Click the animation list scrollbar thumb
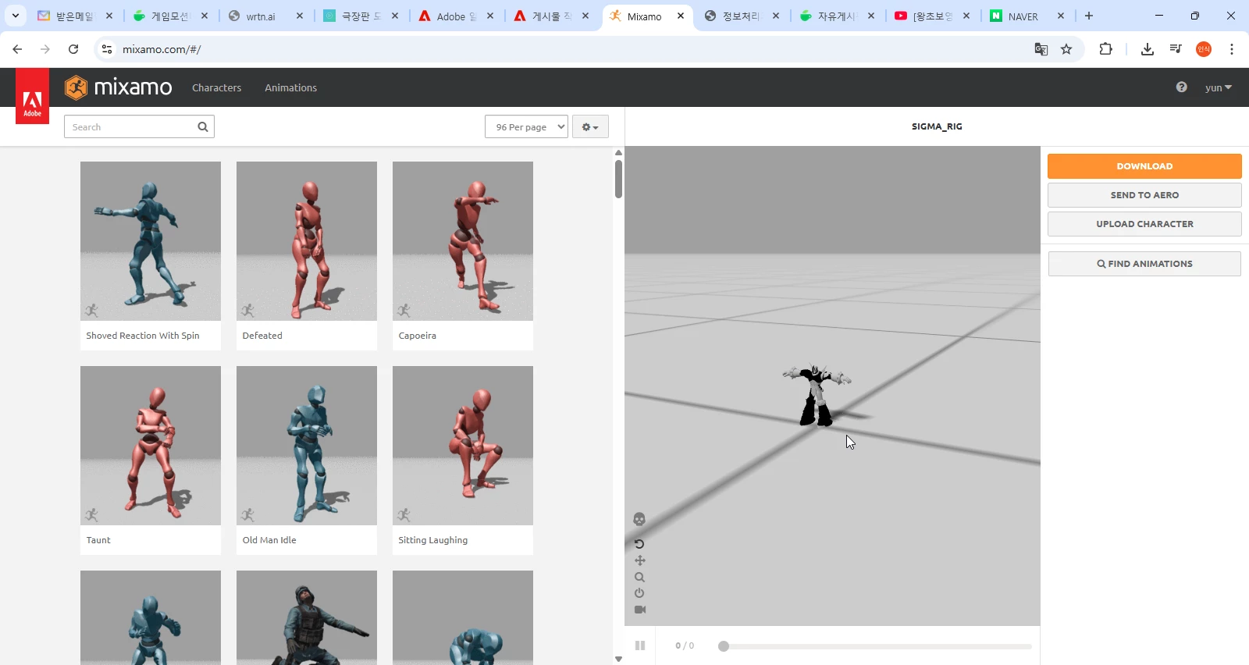Screen dimensions: 1249x665 (618, 179)
